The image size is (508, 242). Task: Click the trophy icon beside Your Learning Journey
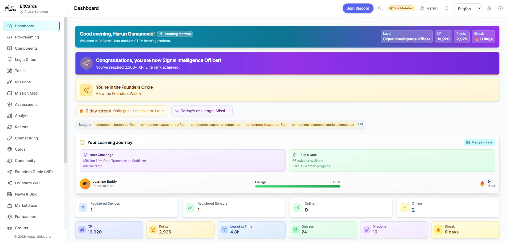pyautogui.click(x=82, y=142)
